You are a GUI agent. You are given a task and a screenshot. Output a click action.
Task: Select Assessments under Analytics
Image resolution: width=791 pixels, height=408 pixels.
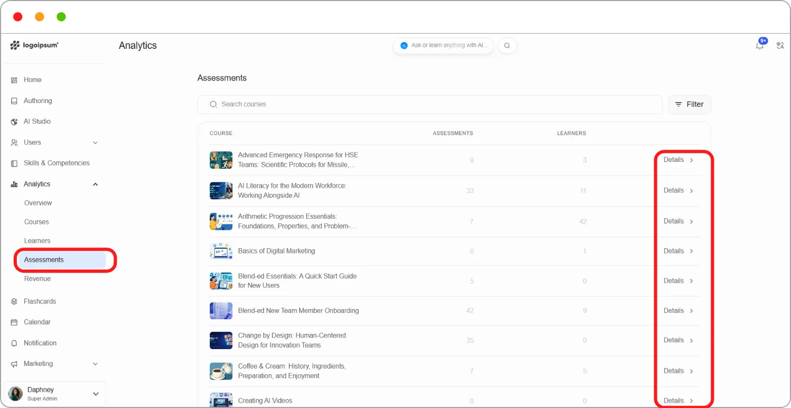(62, 260)
